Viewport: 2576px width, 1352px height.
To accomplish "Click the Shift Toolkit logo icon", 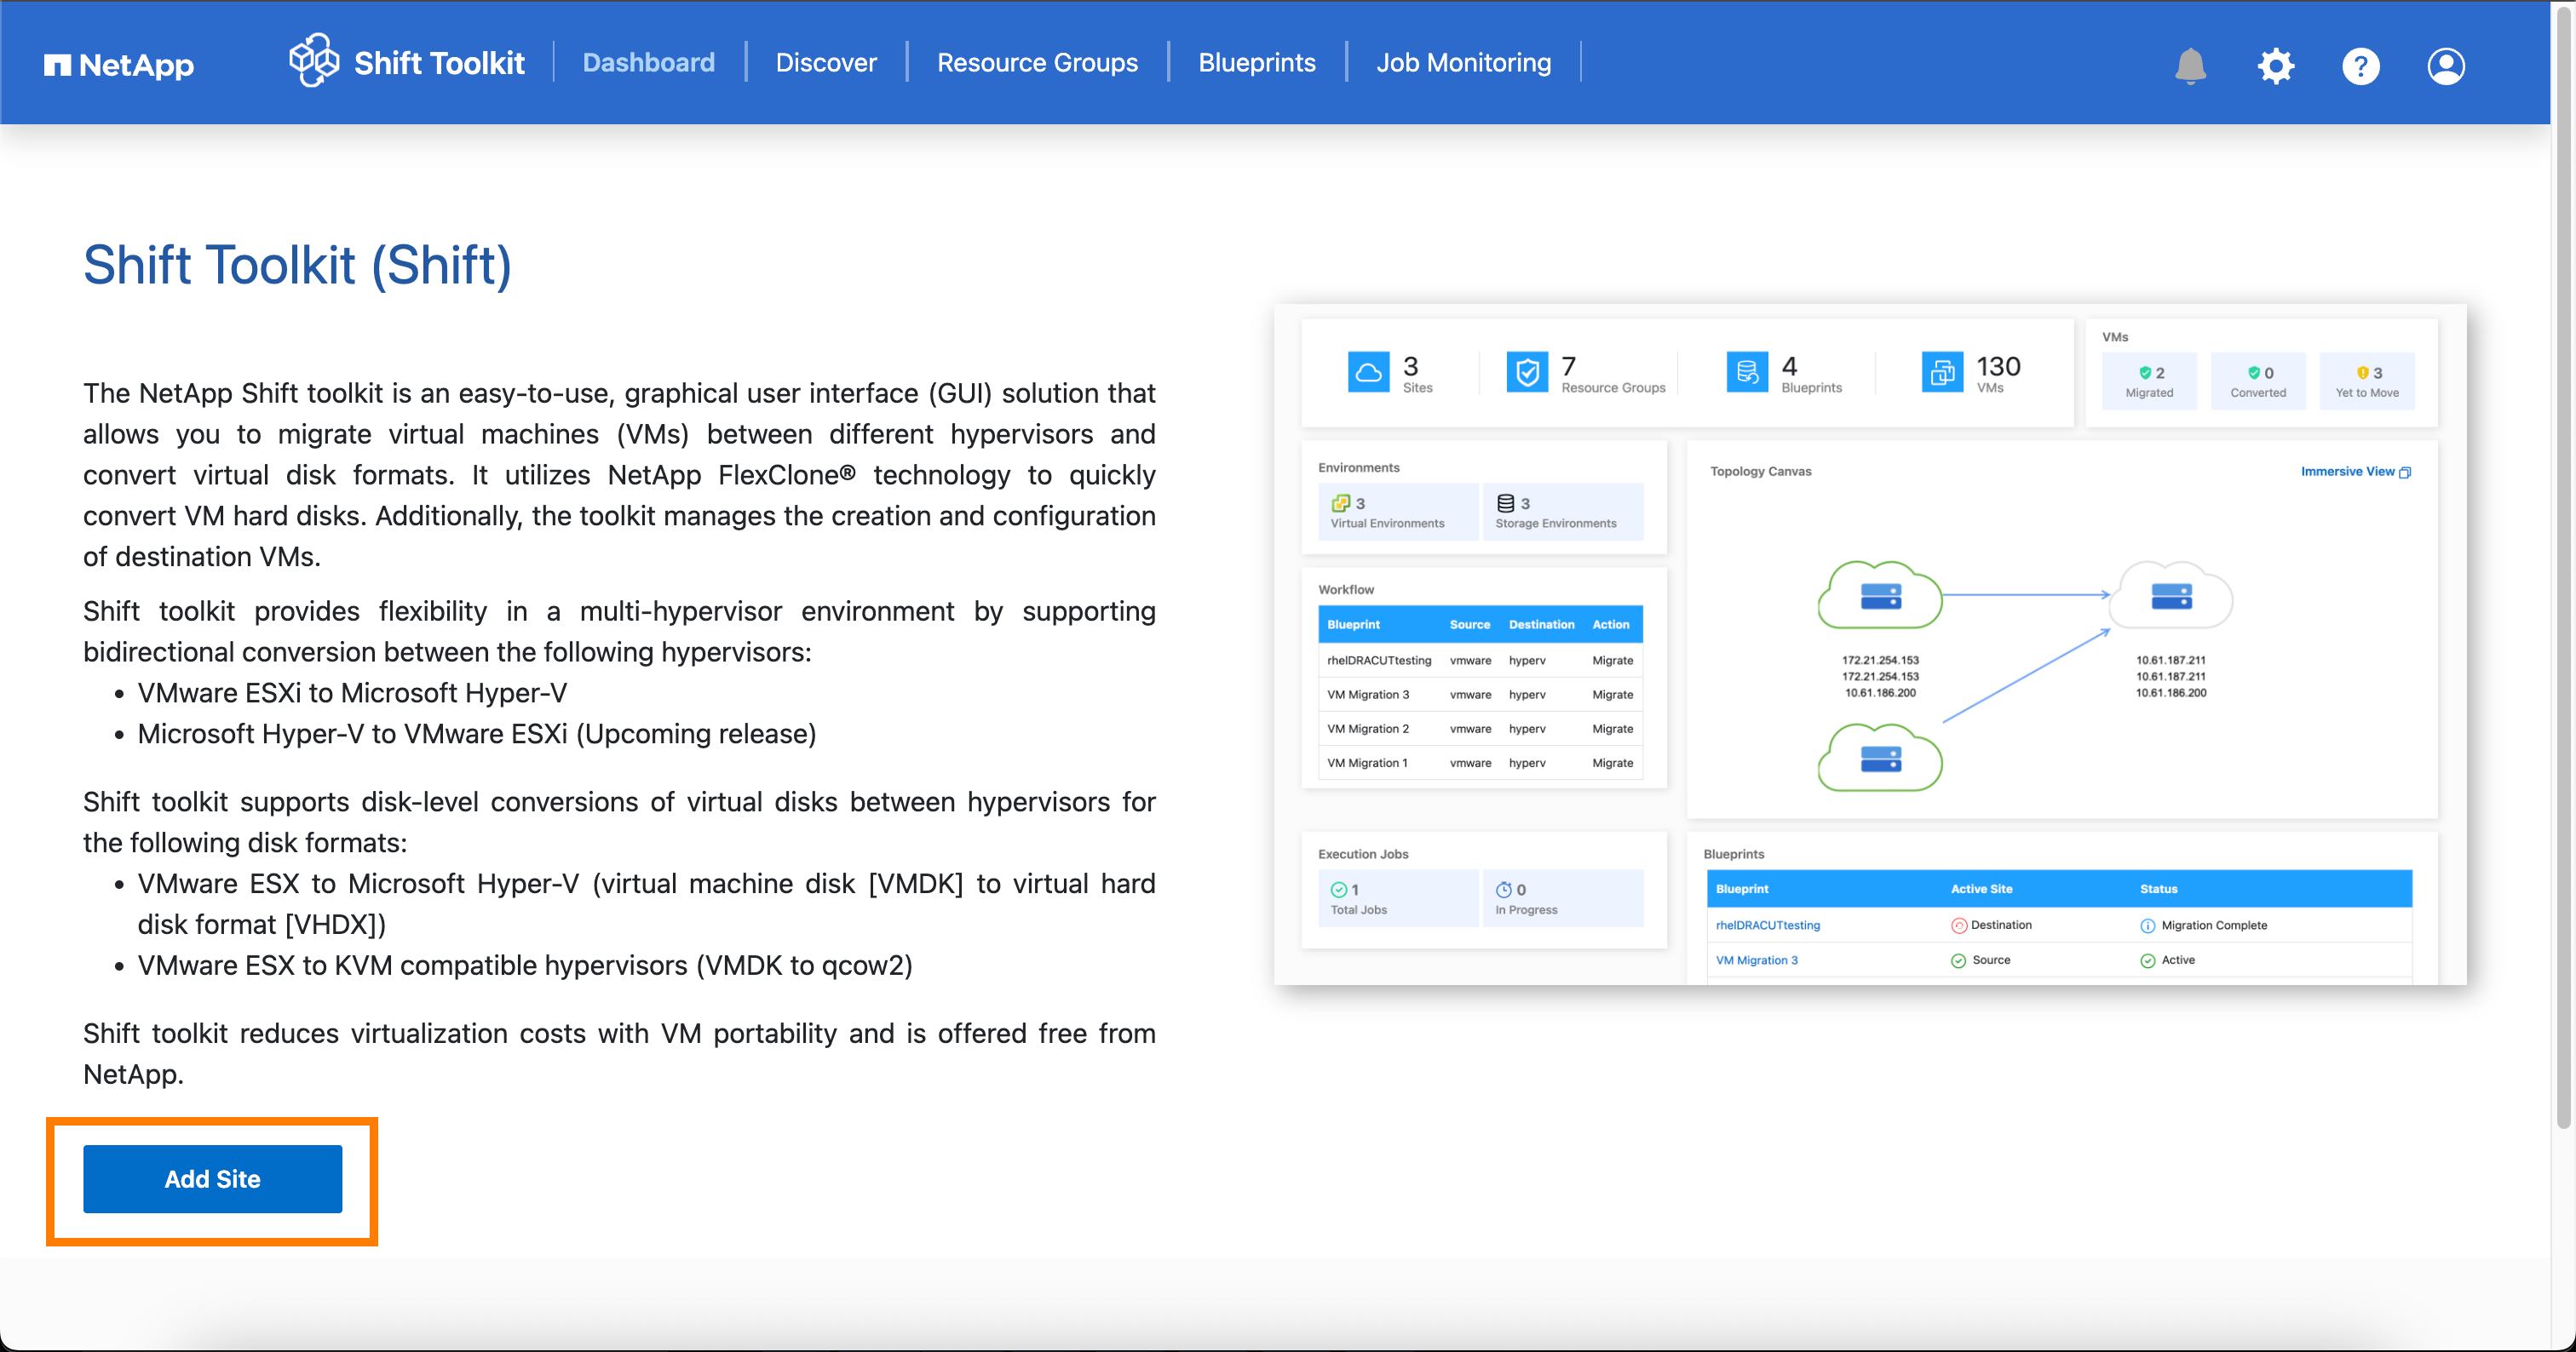I will (x=314, y=61).
